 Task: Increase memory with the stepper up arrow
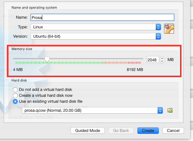point(162,59)
